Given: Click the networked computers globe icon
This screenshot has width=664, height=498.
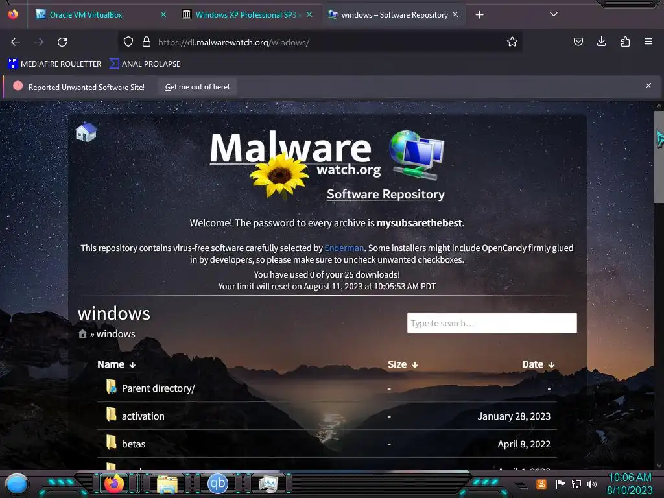Looking at the screenshot, I should click(x=417, y=154).
